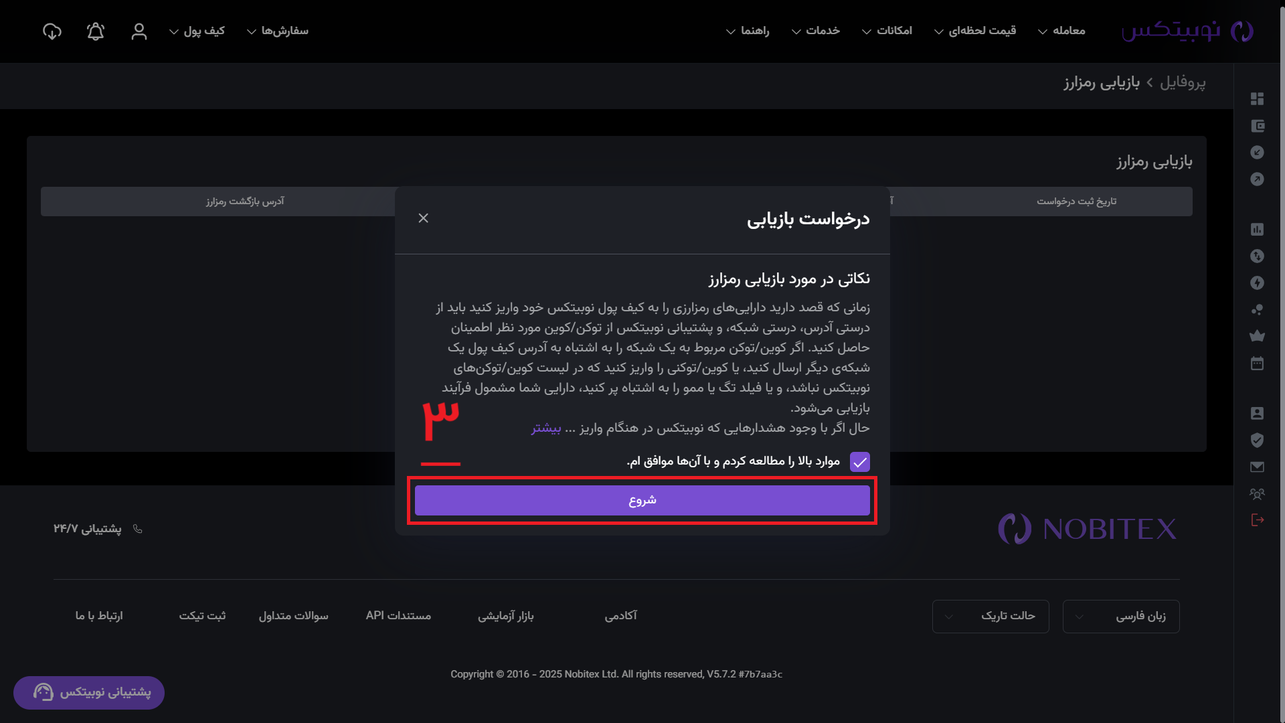Open مستندات API footer link
This screenshot has height=723, width=1285.
[x=398, y=616]
